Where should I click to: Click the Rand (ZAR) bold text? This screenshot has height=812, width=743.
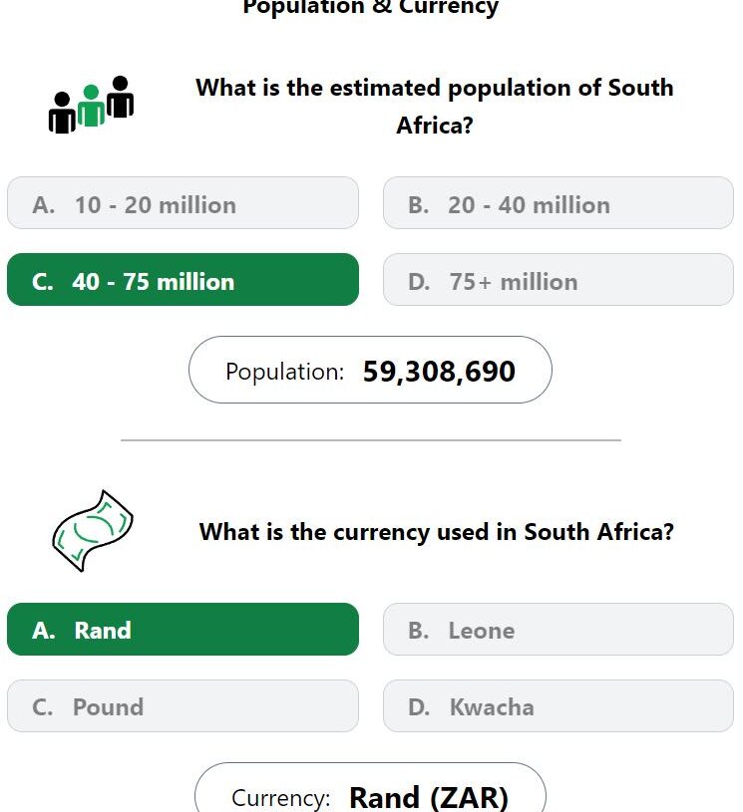429,797
